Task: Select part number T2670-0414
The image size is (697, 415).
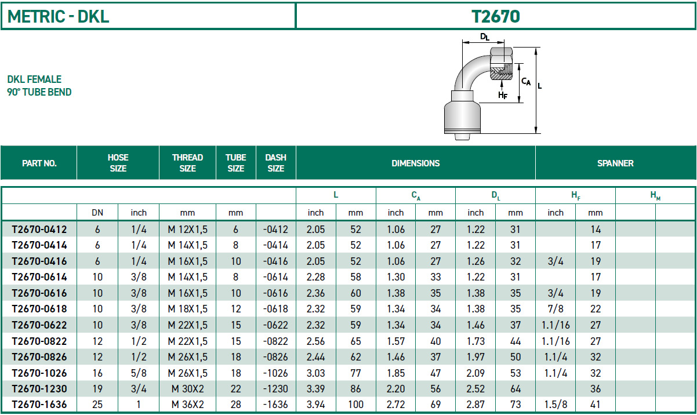Action: click(39, 245)
